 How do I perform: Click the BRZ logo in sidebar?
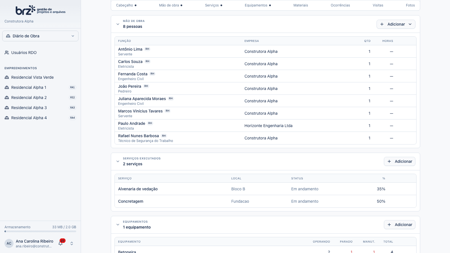(40, 10)
